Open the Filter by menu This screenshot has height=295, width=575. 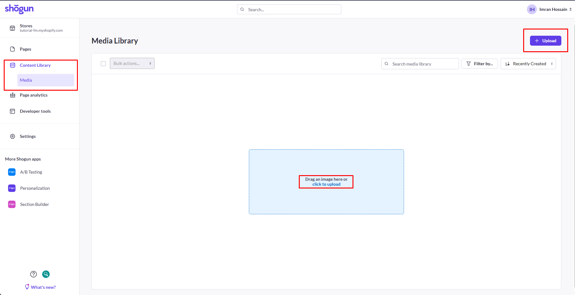coord(480,64)
